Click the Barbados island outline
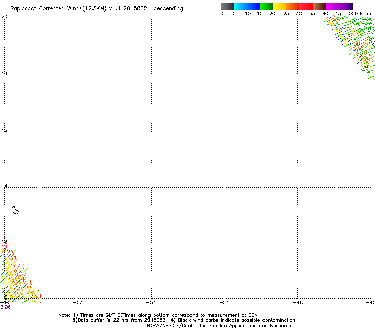The width and height of the screenshot is (375, 329). pyautogui.click(x=15, y=210)
